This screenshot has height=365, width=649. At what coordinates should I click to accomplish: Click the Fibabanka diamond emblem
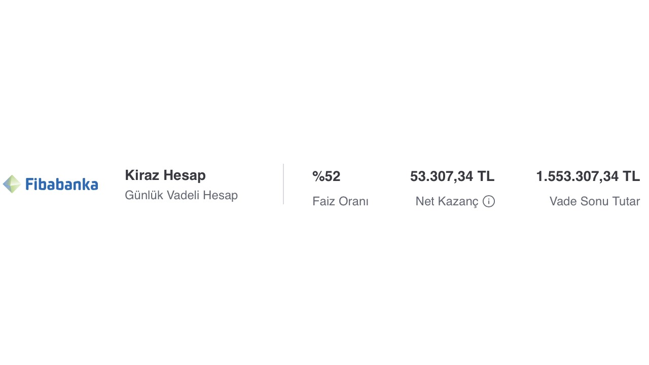pos(12,184)
